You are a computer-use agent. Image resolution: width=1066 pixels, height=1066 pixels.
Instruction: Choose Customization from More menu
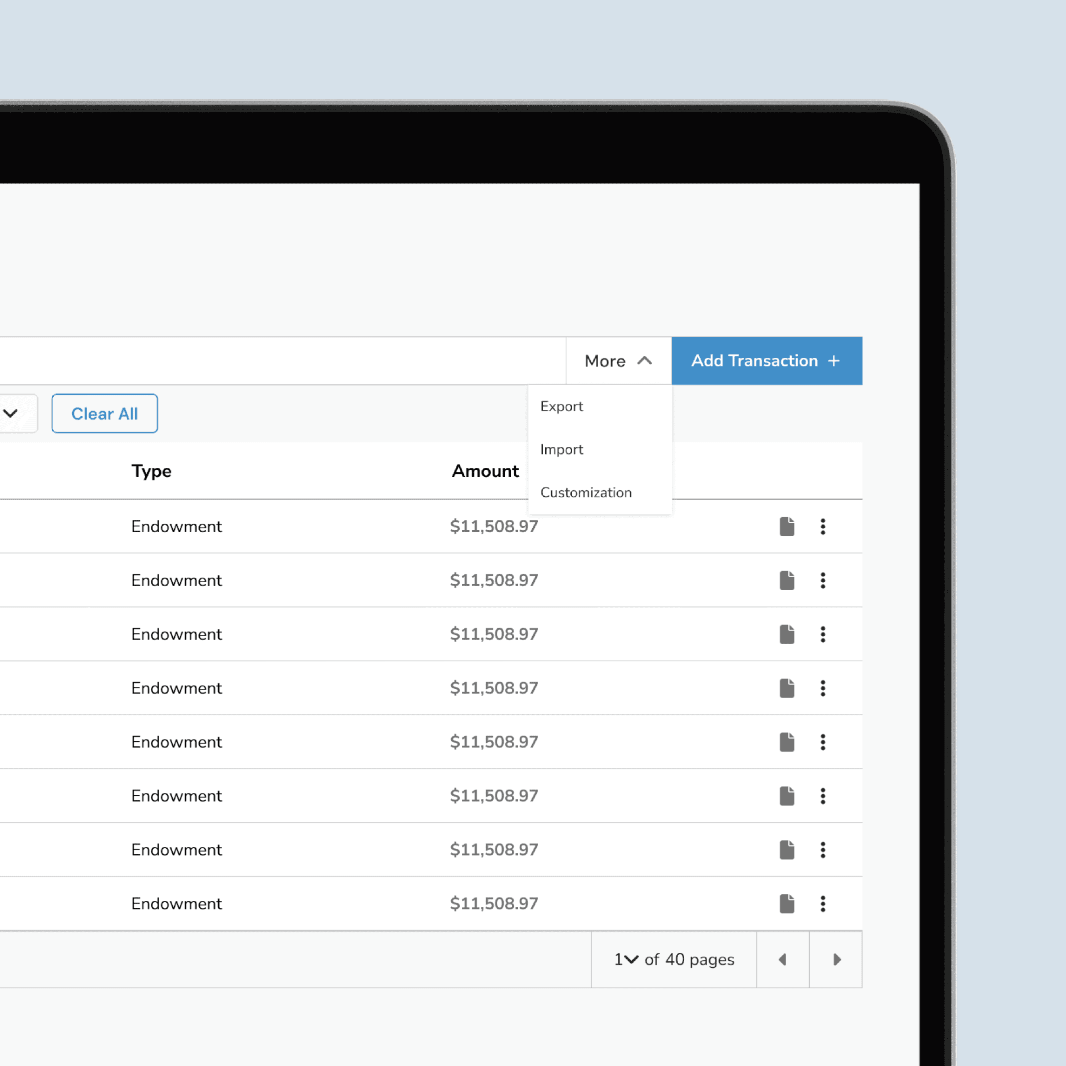pos(585,493)
